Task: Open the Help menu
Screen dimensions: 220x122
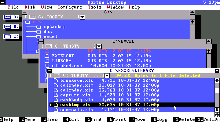Action: pos(134,7)
